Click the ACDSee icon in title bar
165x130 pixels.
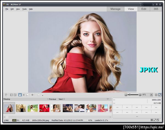coord(4,4)
